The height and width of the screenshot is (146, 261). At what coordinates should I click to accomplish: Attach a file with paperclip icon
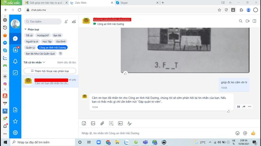tap(102, 123)
